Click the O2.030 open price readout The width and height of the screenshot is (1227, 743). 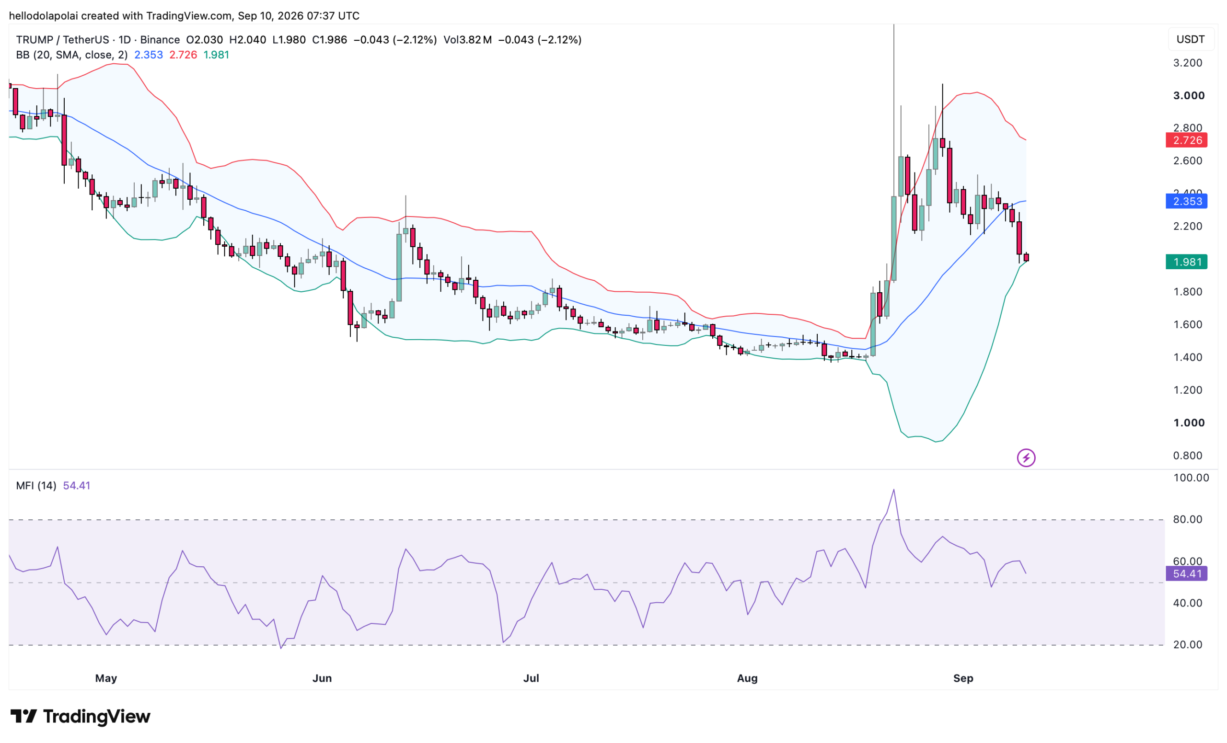(204, 40)
